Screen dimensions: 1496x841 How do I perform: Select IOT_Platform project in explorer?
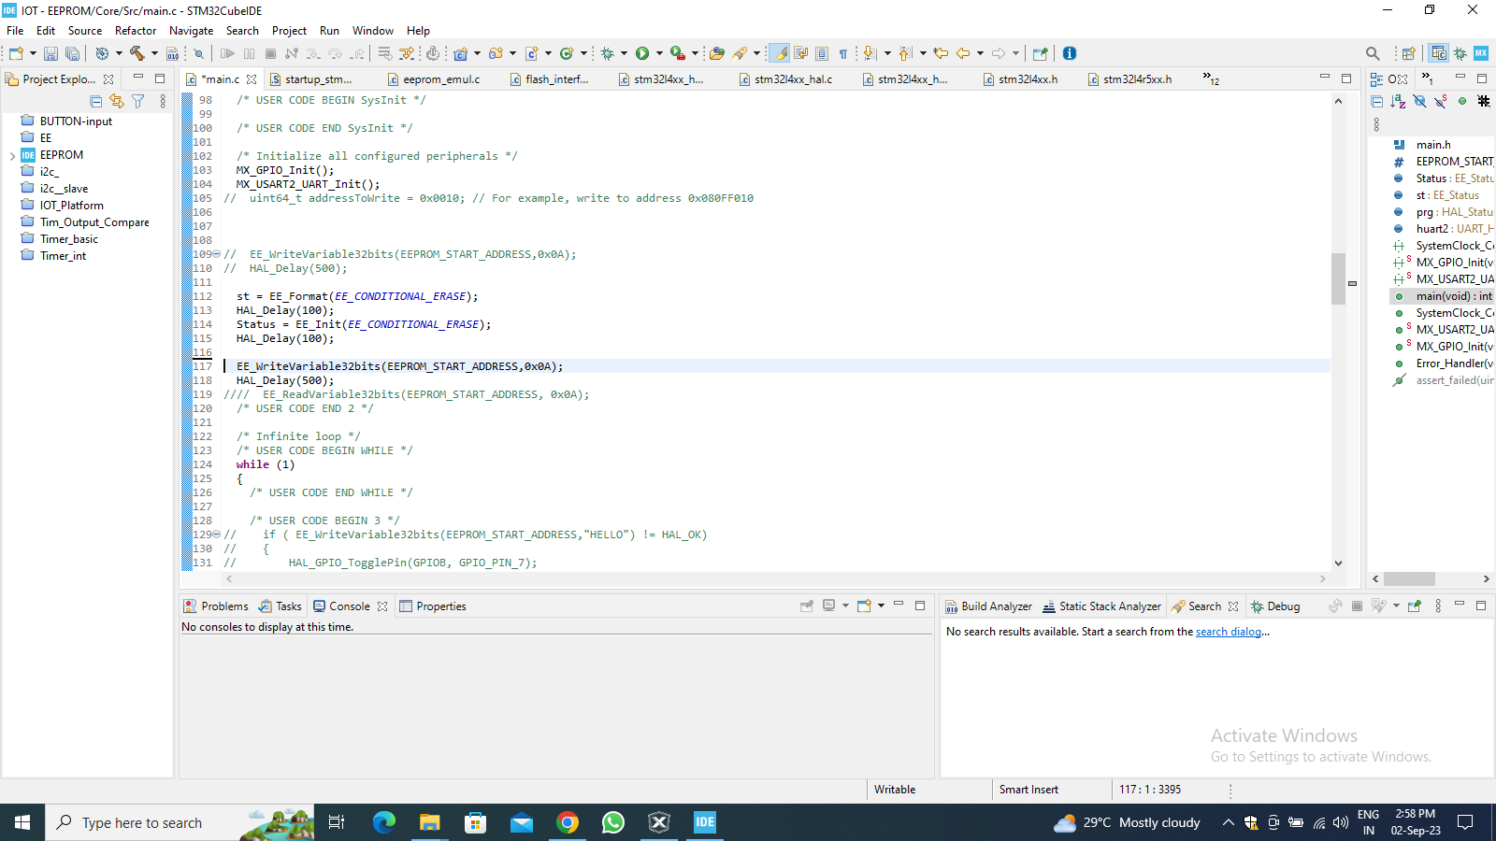(x=71, y=206)
